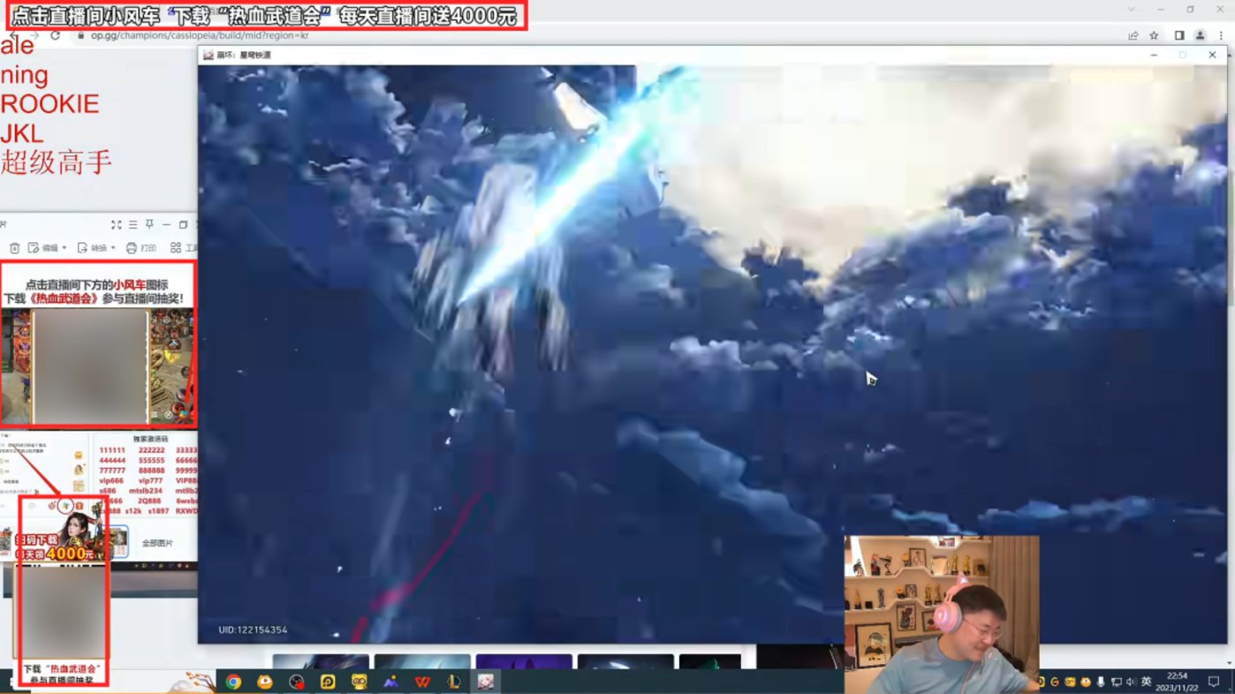Toggle the 英 input language indicator
This screenshot has height=694, width=1235.
(x=1146, y=682)
